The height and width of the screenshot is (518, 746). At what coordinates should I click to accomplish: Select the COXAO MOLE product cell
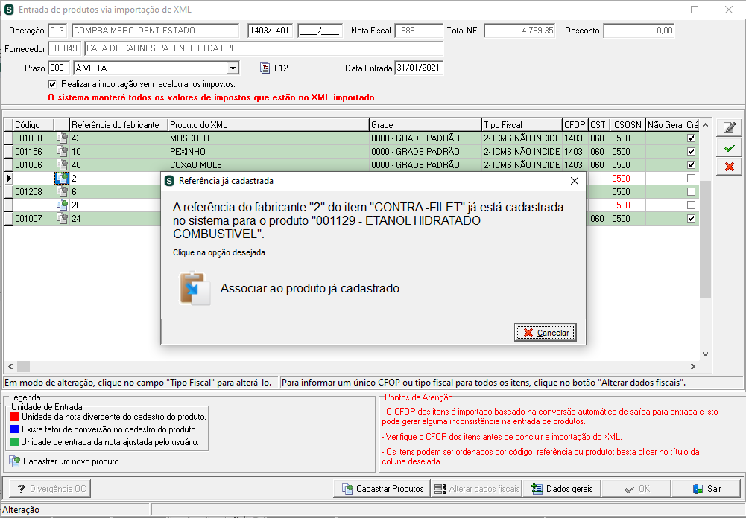268,165
